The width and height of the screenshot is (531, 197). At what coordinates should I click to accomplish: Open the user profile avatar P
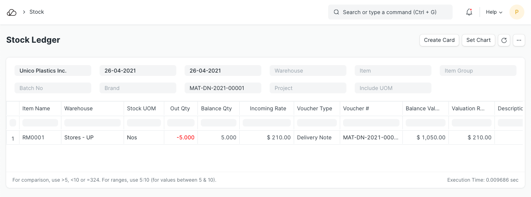516,12
